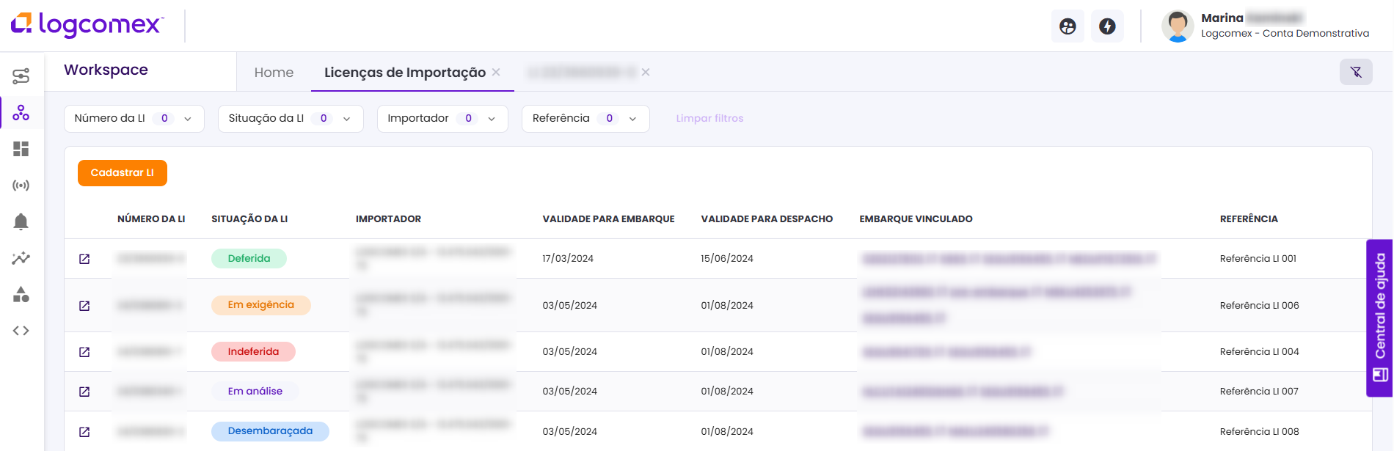Screen dimensions: 1394x451
Task: Open the Indeferida row external link icon
Action: [x=84, y=352]
